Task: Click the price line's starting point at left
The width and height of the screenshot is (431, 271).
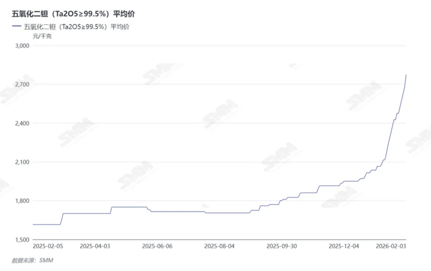Action: tap(33, 224)
